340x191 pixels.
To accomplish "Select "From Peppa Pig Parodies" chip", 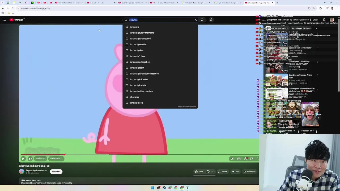I will (302, 28).
